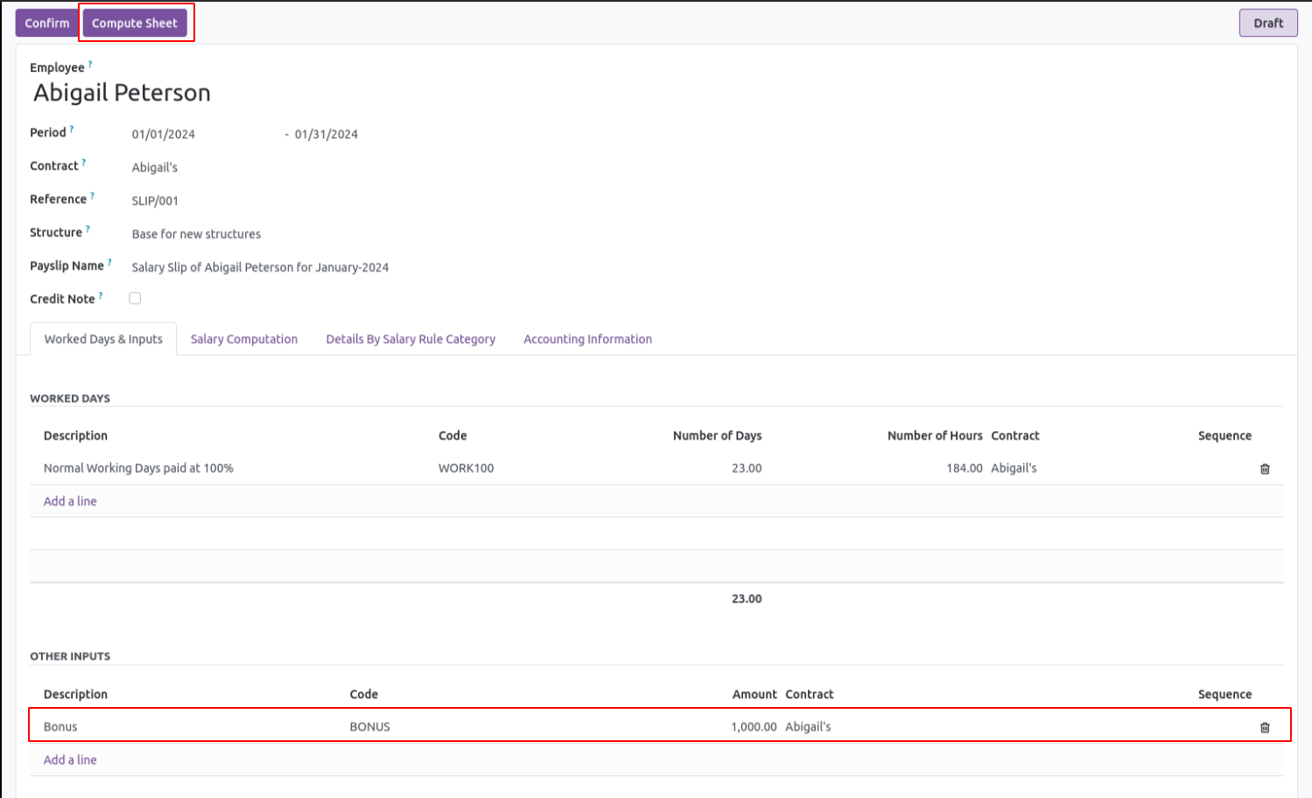Click the period start date 01/01/2024
Image resolution: width=1312 pixels, height=798 pixels.
tap(164, 135)
